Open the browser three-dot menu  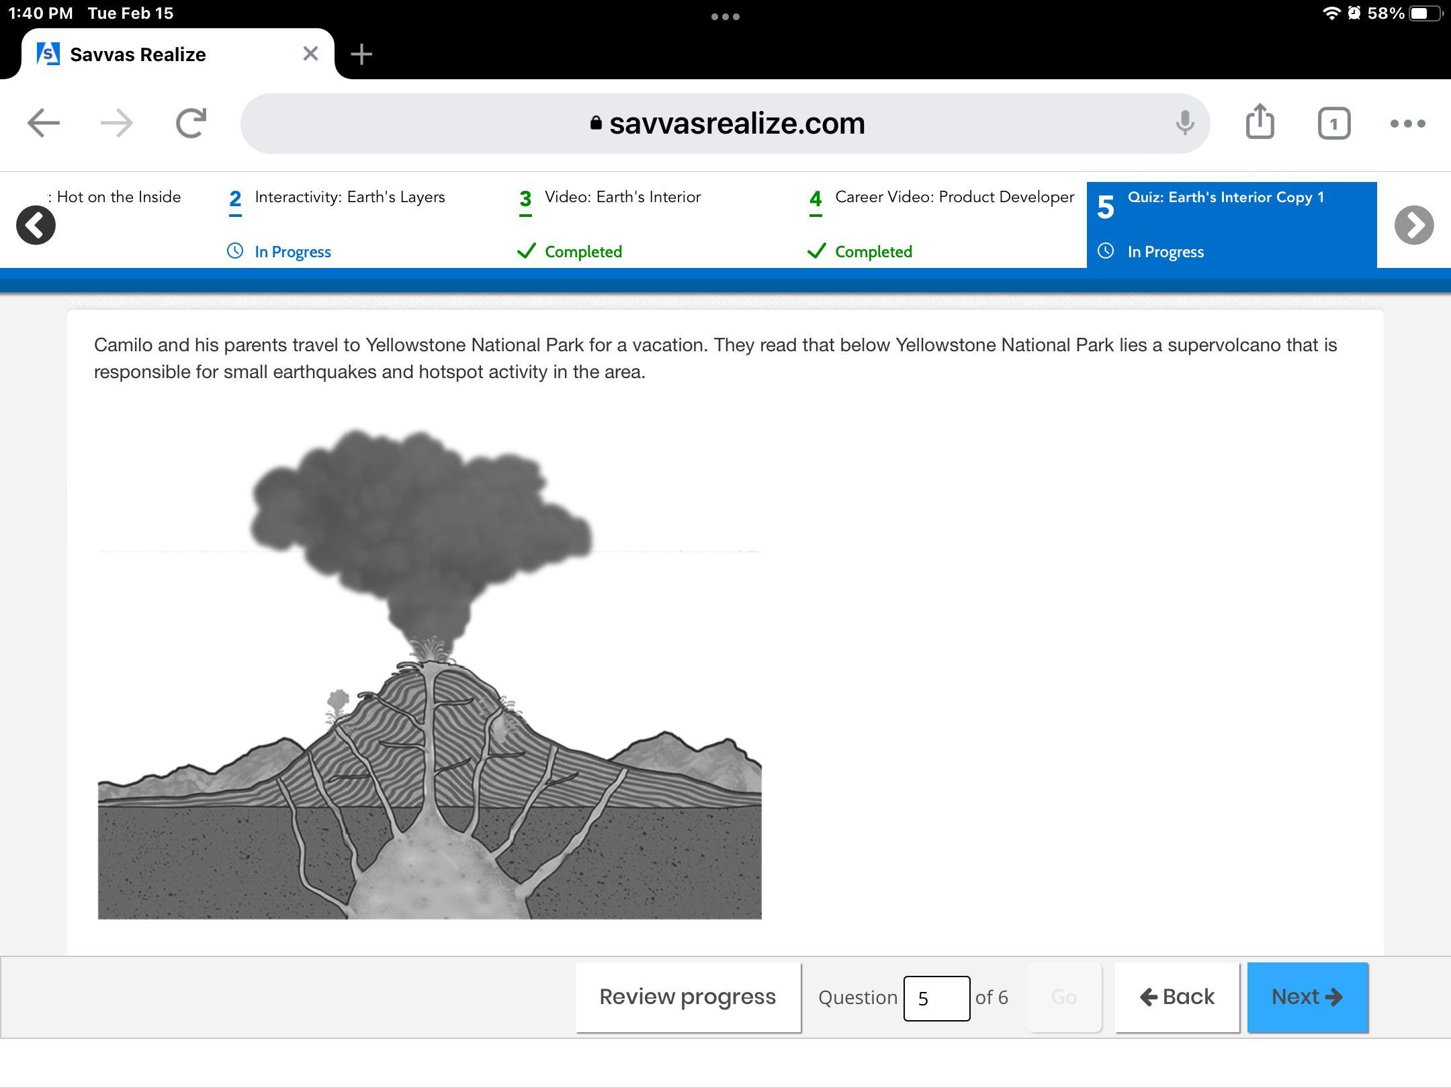click(x=1407, y=124)
